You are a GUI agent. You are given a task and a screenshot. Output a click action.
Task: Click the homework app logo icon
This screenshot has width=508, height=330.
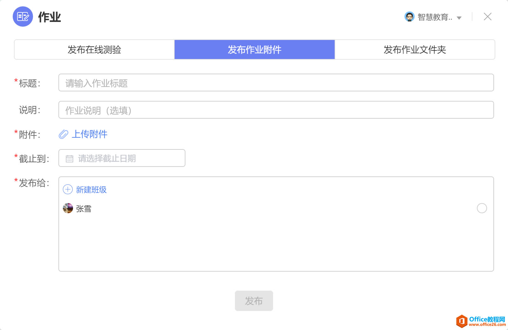pos(23,16)
